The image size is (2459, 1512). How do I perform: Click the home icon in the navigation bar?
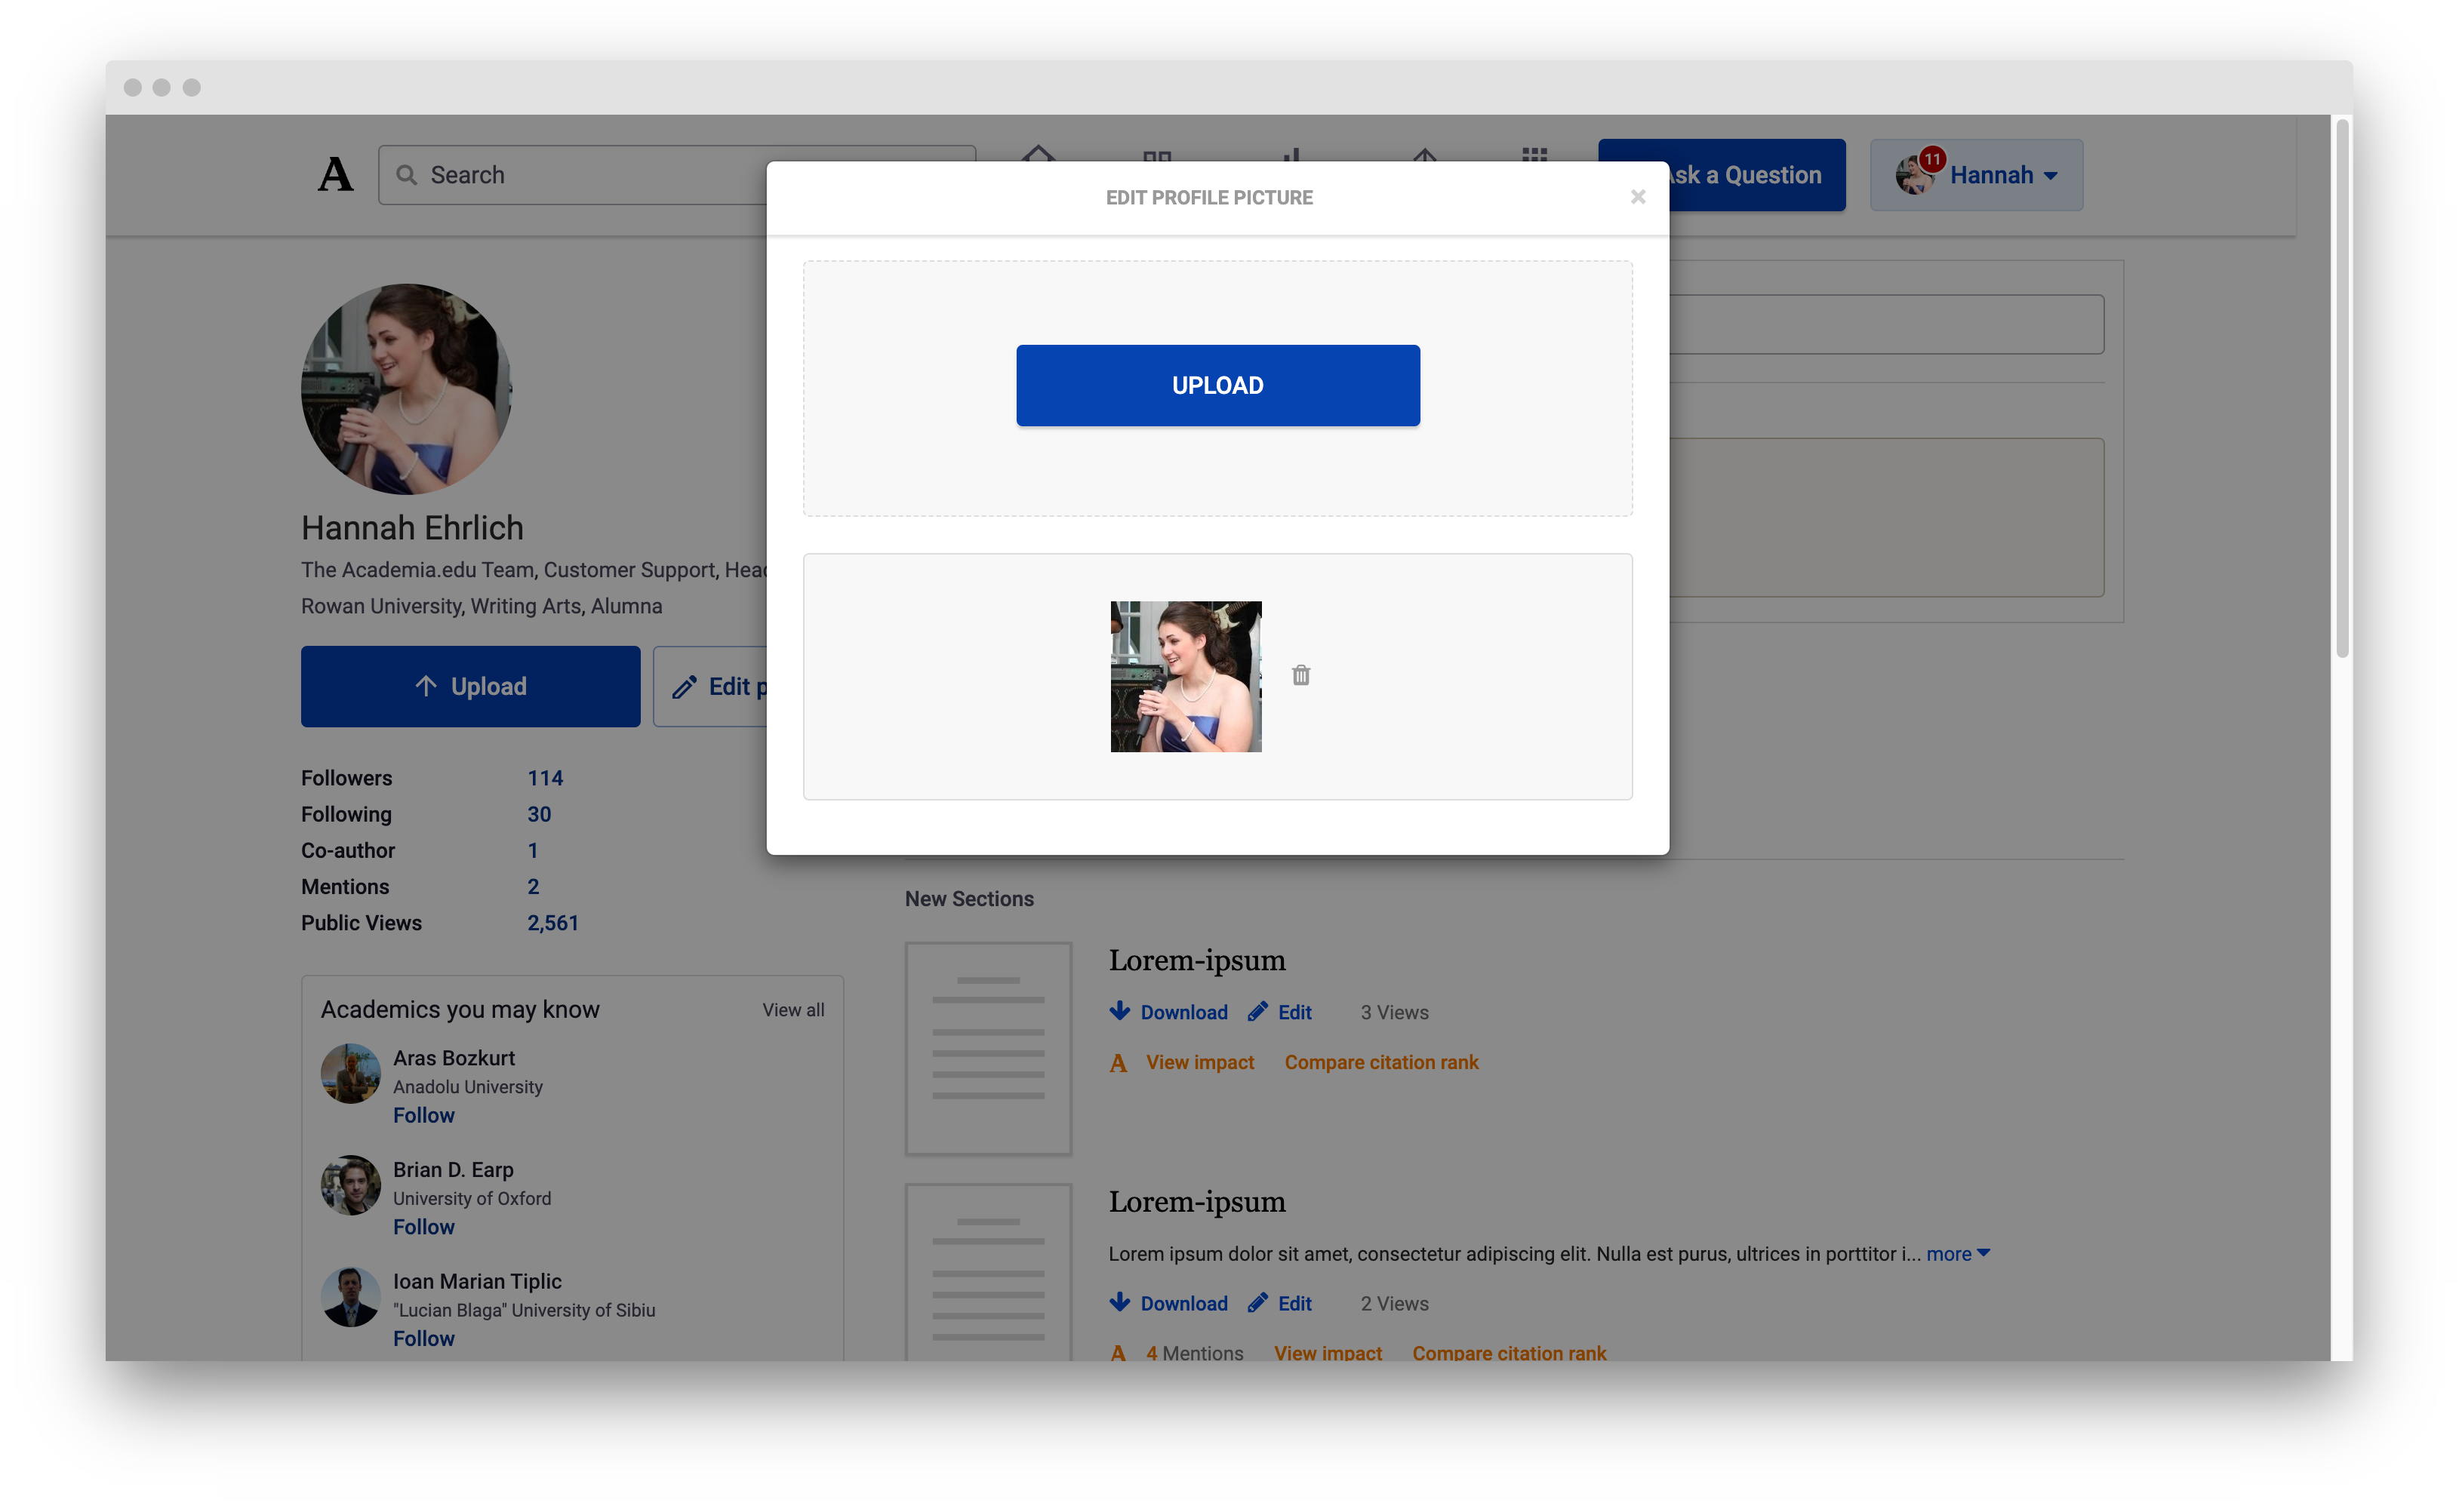pos(1040,165)
